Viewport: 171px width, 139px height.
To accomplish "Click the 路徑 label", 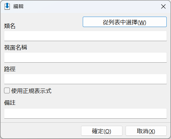I will click(10, 69).
